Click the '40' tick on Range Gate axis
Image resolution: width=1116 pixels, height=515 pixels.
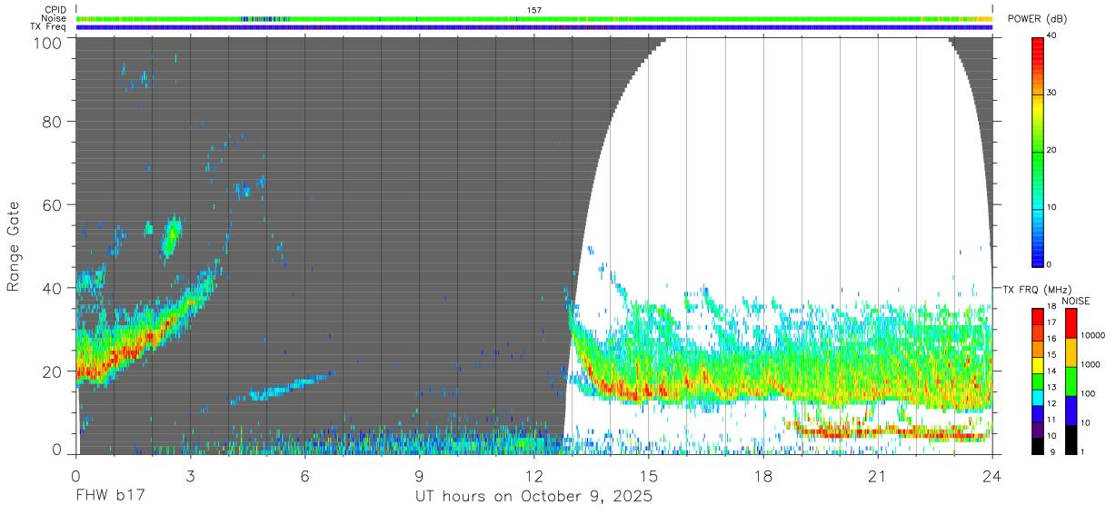52,289
